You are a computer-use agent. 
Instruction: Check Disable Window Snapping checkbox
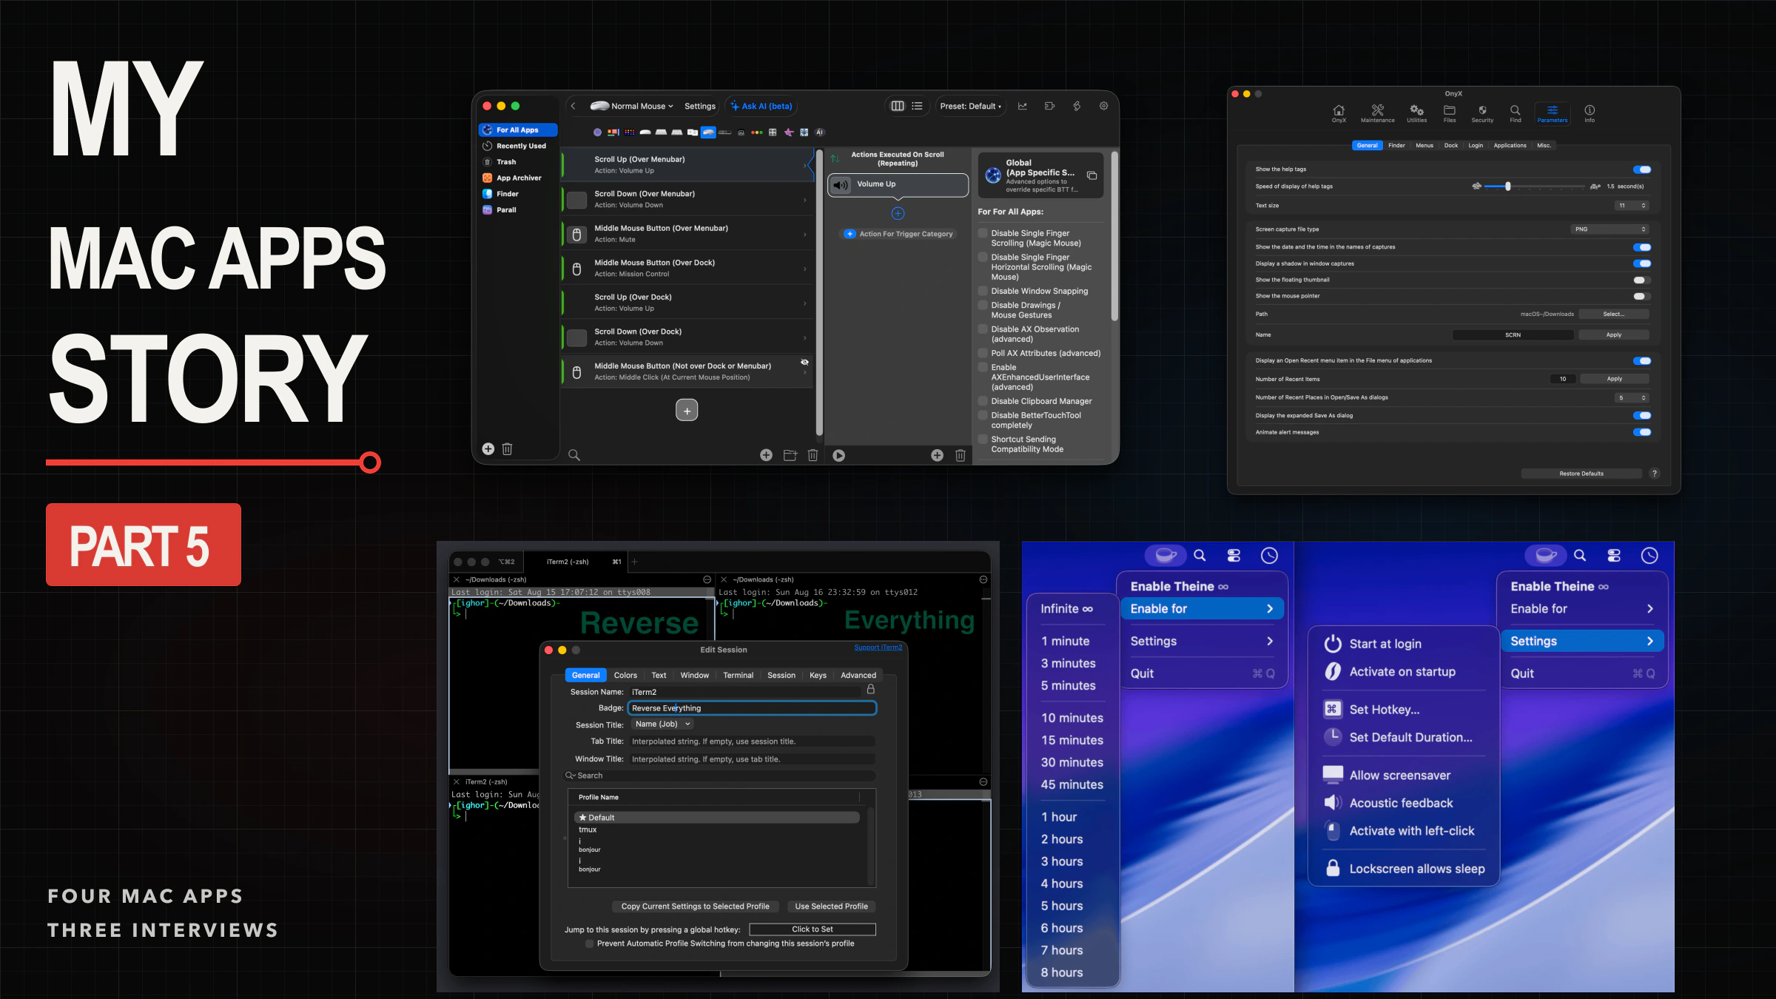pyautogui.click(x=983, y=291)
